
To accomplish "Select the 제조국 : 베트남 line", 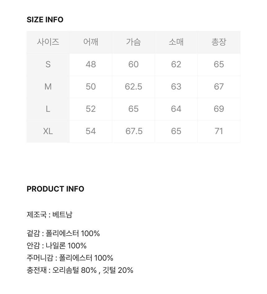I will pos(50,214).
